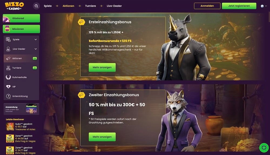
Task: Open the language globe dropdown
Action: tap(264, 6)
